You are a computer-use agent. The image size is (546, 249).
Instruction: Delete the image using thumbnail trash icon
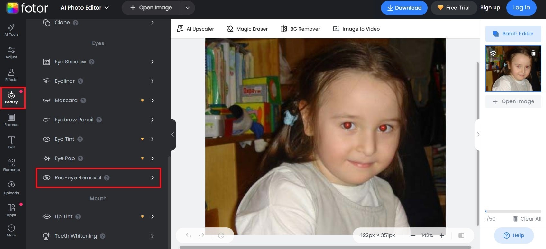[533, 53]
